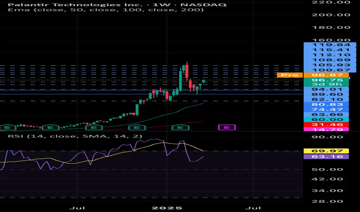Click the cyan 60.00 EMA value label

tap(326, 119)
